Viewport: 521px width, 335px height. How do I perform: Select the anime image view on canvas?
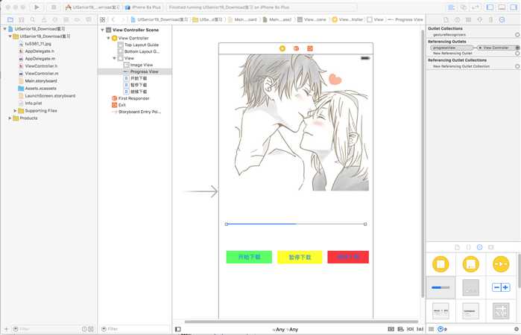(x=296, y=122)
